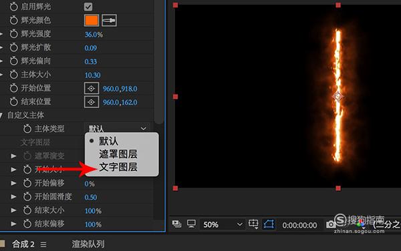
Task: Click the 960.0,162.0 end position value
Action: 120,102
